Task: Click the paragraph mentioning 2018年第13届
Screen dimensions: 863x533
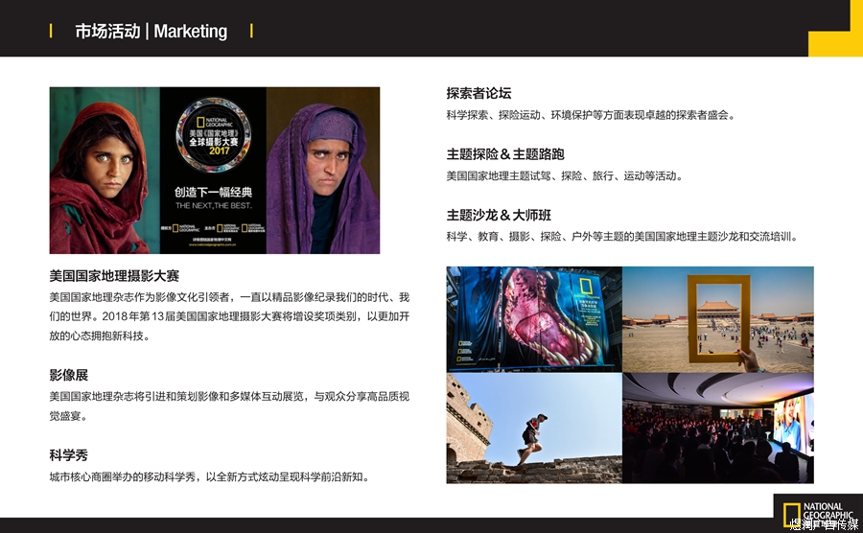Action: 229,316
